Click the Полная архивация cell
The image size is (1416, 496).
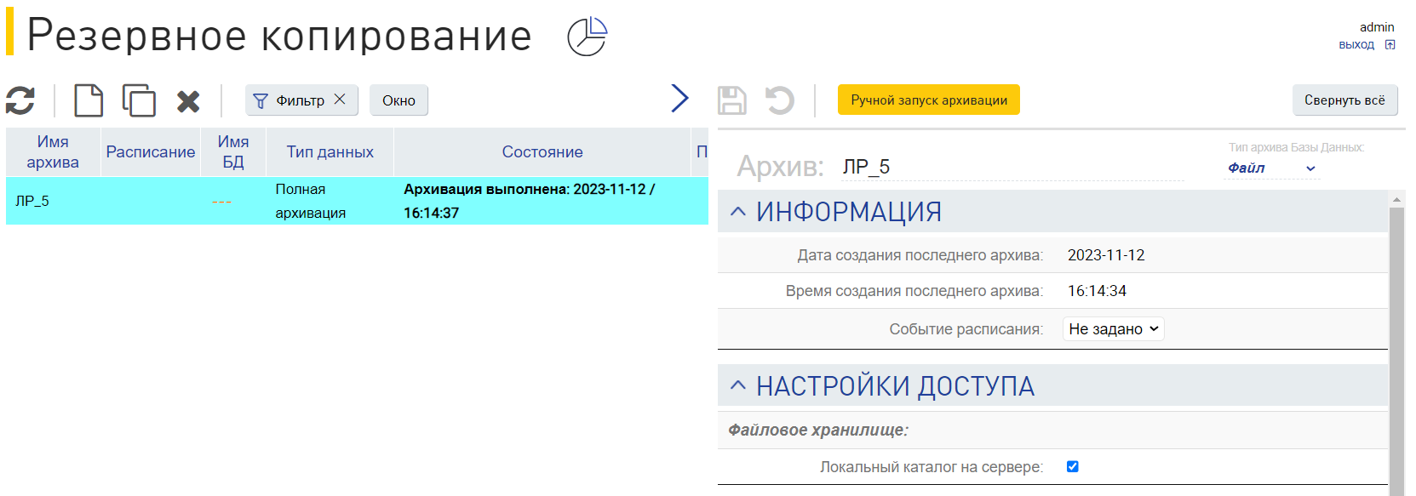point(330,201)
